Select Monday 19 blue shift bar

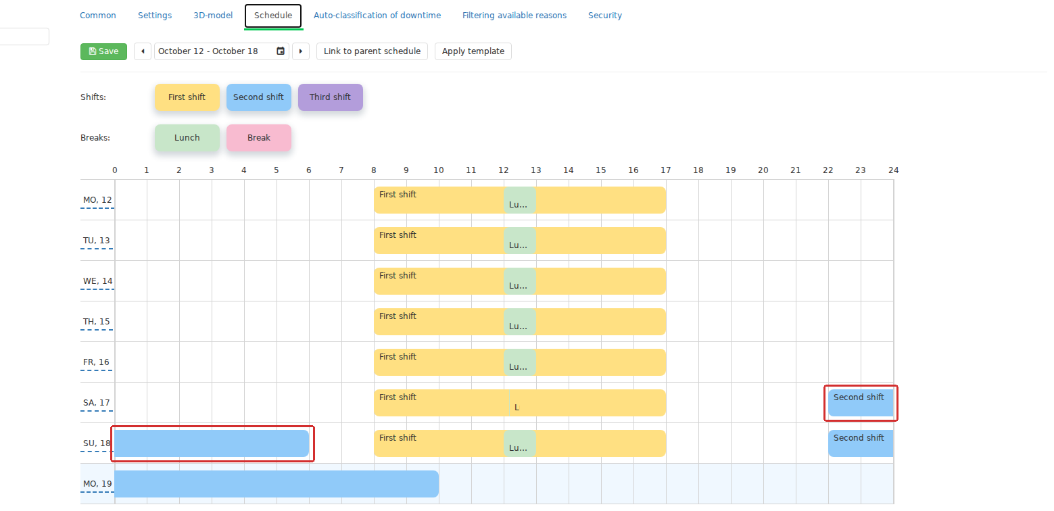277,484
